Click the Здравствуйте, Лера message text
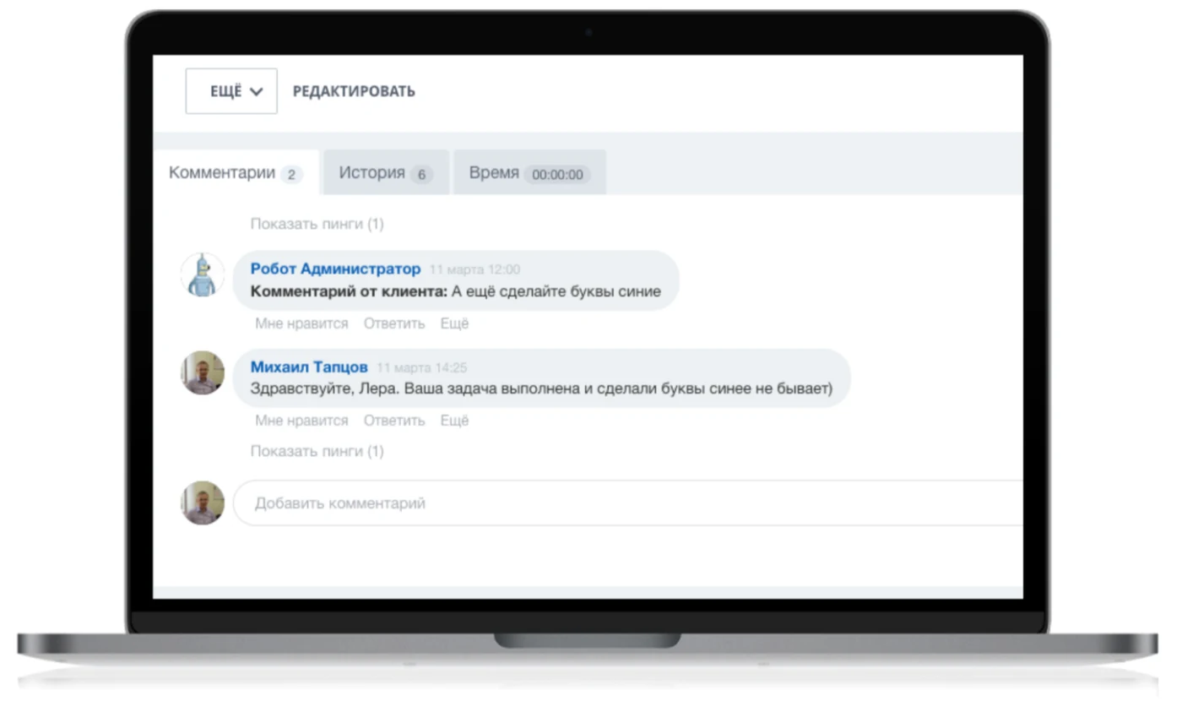Viewport: 1182px width, 701px height. click(541, 389)
